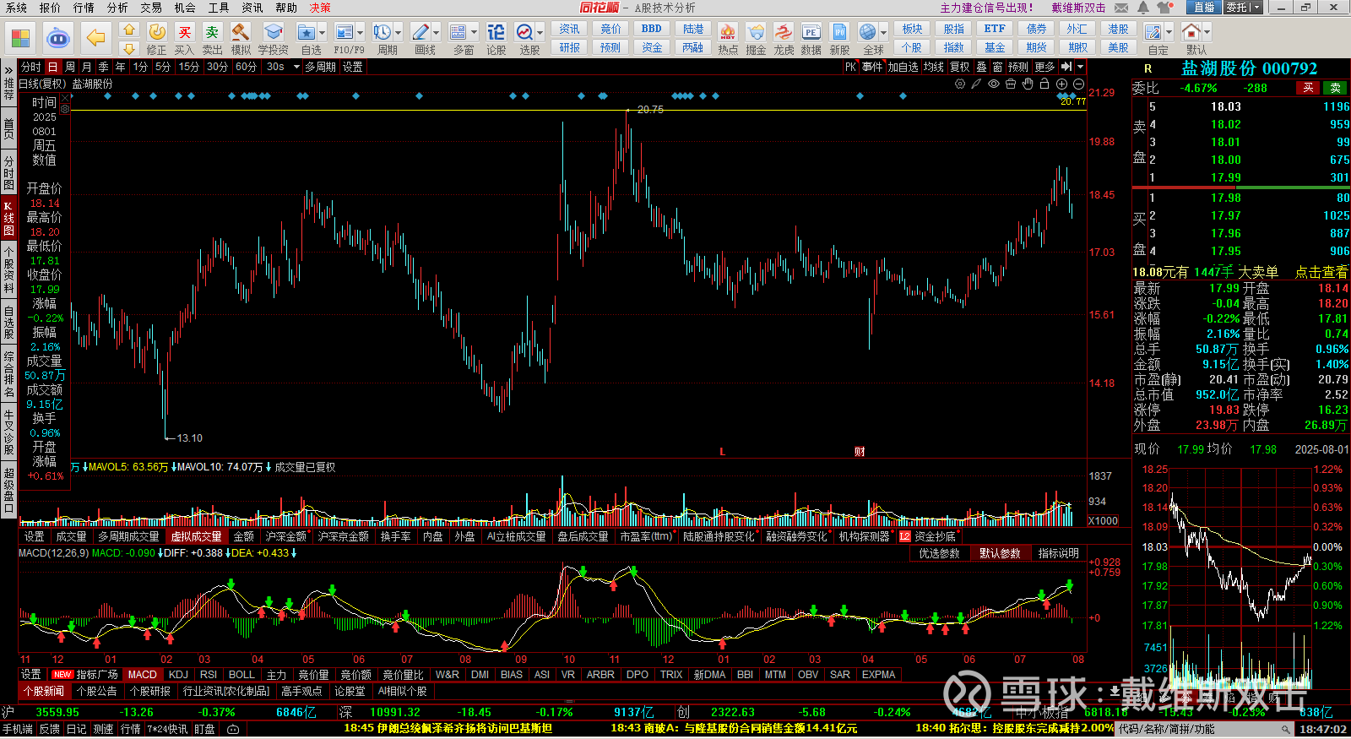Click the 指标说明 button
Screen dimensions: 1351x739
[x=1059, y=553]
